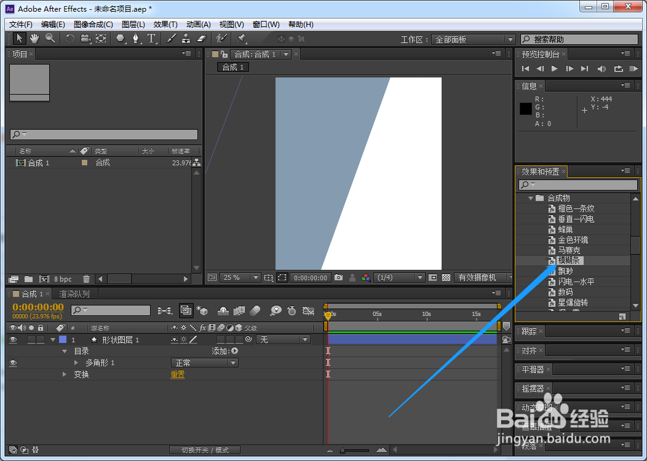Hide the 多角形 1 shape eye
The height and width of the screenshot is (461, 647).
(x=13, y=363)
